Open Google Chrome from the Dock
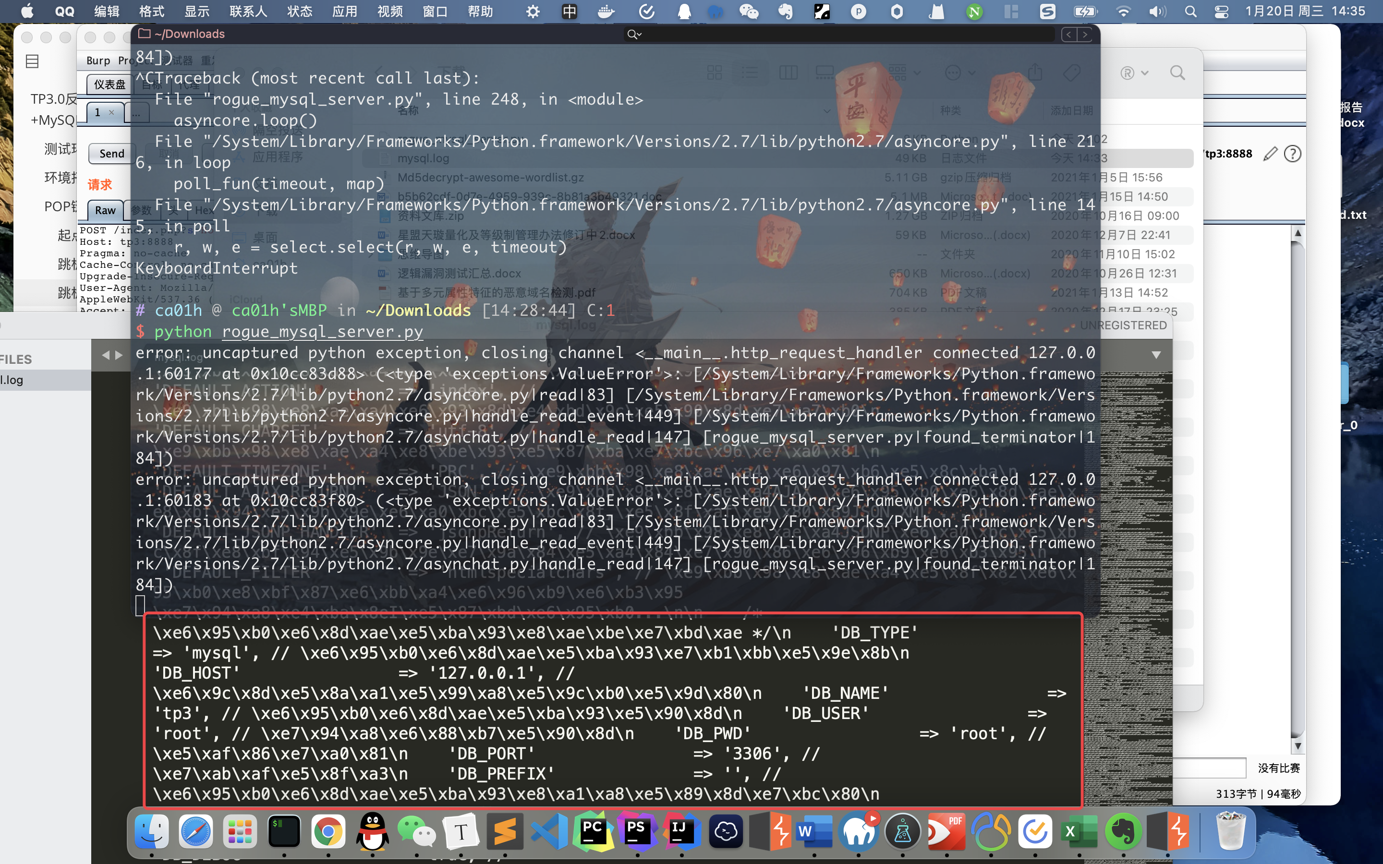 click(x=328, y=831)
